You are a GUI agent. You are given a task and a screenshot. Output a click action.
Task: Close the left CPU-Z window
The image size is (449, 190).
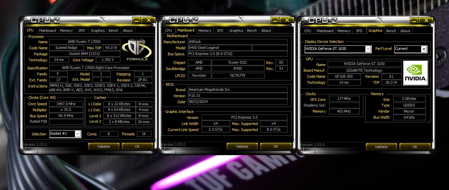click(x=148, y=20)
